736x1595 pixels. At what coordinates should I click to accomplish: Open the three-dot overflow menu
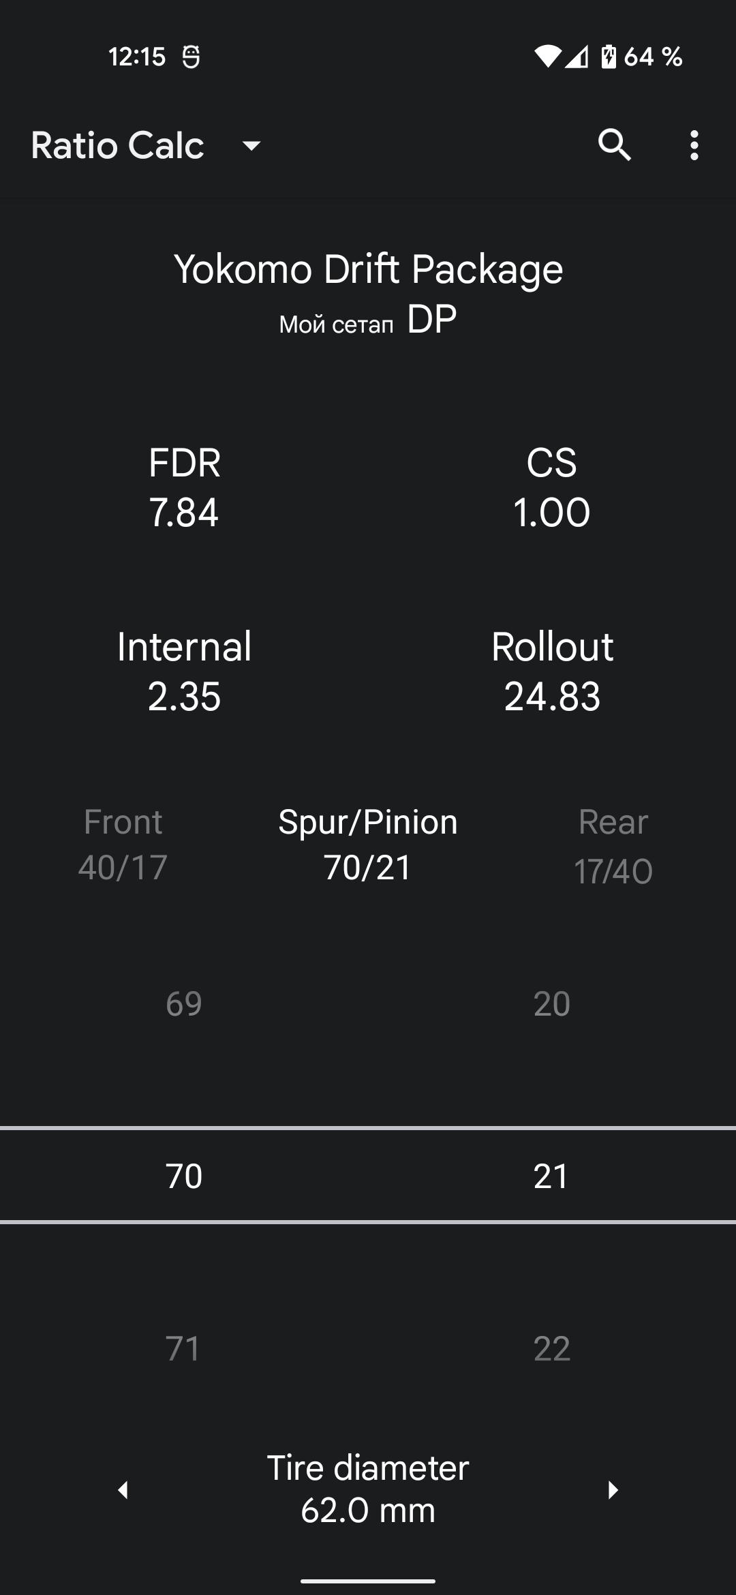coord(694,145)
